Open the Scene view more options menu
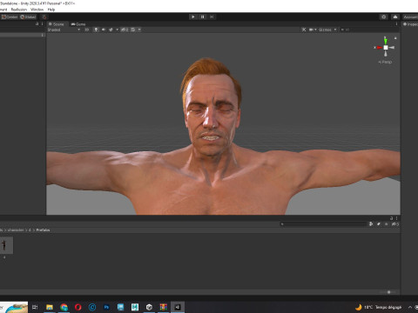This screenshot has width=418, height=313. pos(396,24)
